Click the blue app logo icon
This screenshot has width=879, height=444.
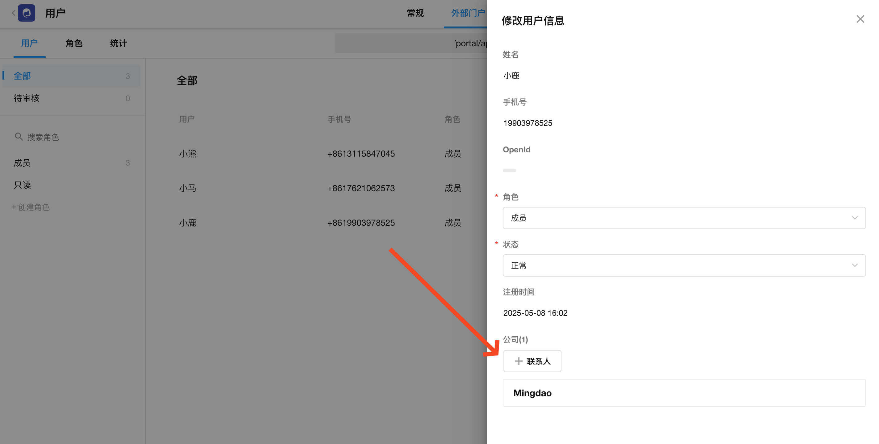coord(27,13)
